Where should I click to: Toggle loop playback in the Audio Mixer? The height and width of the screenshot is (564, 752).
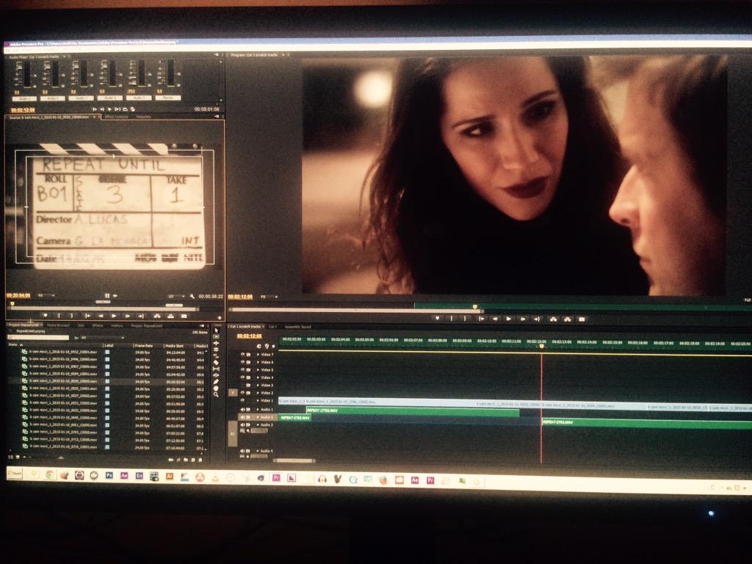[x=125, y=109]
